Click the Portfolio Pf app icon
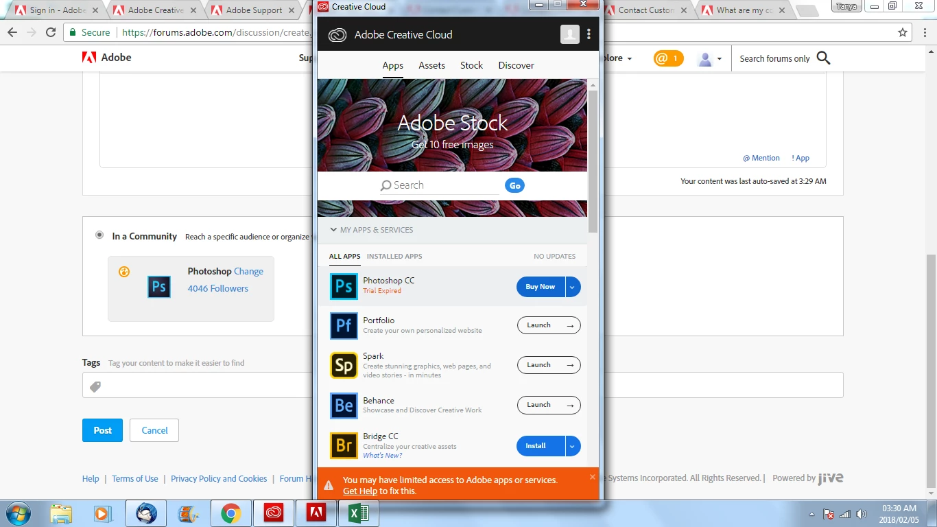 [344, 326]
